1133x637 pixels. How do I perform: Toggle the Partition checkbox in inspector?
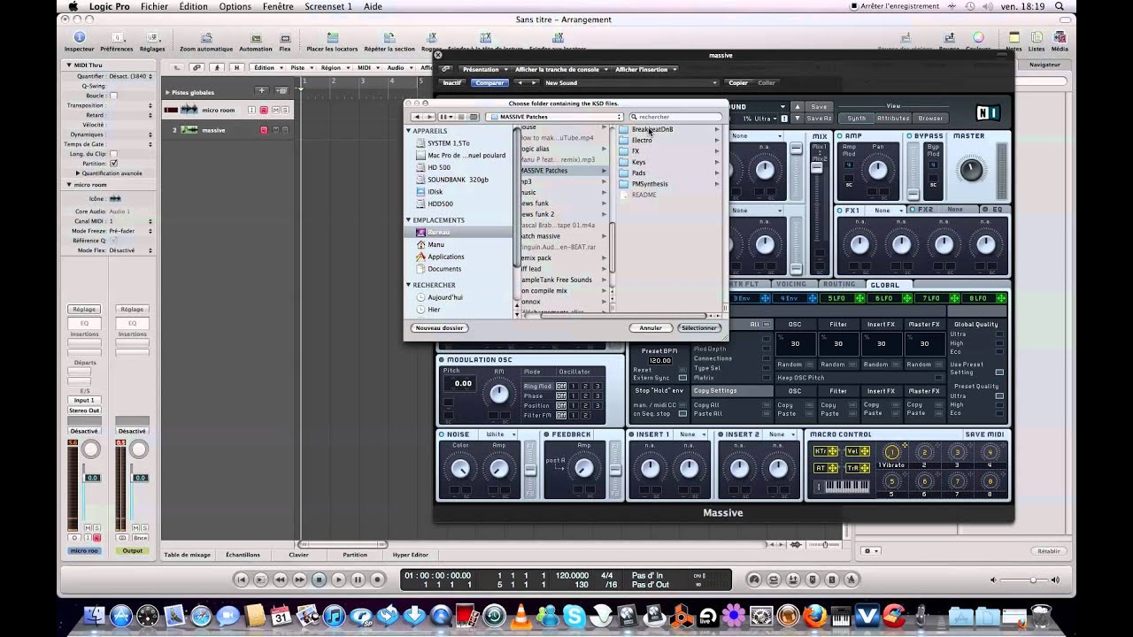pyautogui.click(x=113, y=164)
